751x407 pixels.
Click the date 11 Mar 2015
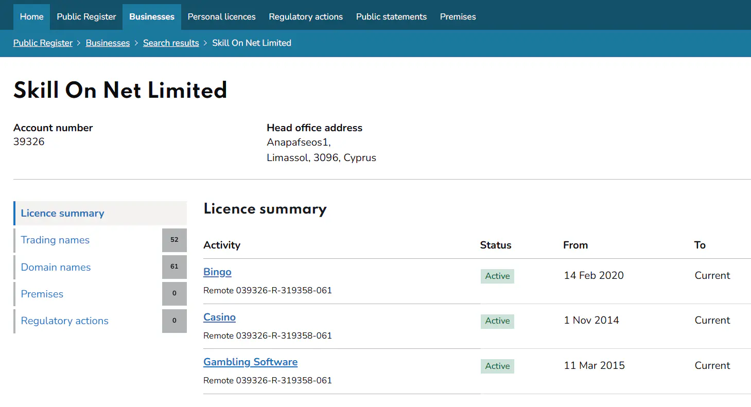tap(594, 365)
